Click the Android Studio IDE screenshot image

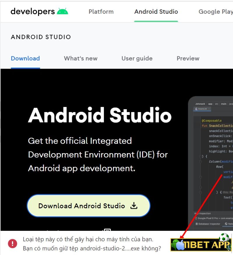tap(211, 163)
